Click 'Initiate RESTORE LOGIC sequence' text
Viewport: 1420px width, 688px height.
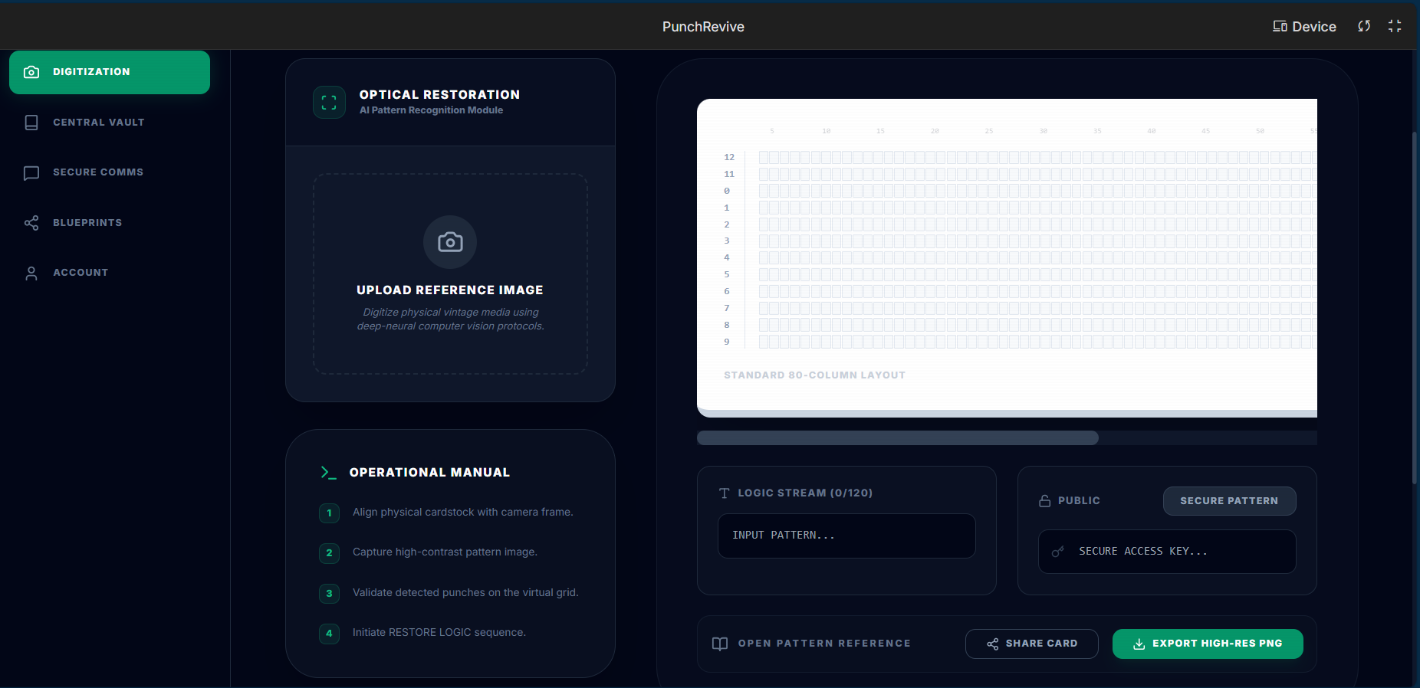(439, 633)
